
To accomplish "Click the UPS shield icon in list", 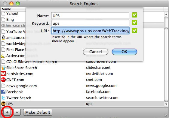I will (x=3, y=104).
